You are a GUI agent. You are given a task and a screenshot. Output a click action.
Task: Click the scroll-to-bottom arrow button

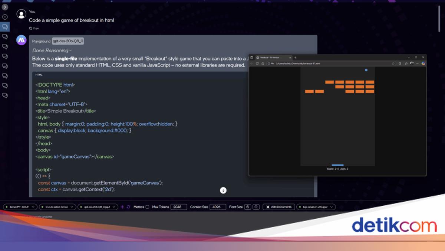[x=223, y=190]
